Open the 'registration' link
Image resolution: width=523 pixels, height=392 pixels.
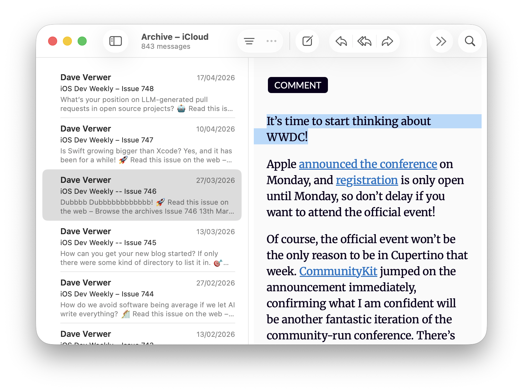pos(367,180)
